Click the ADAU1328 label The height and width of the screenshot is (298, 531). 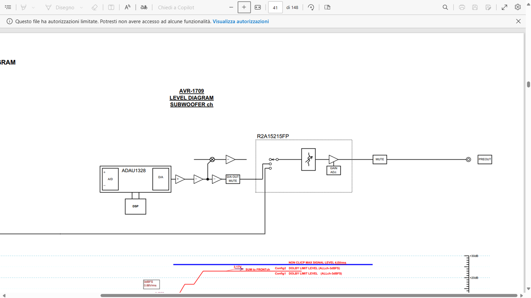pos(134,171)
